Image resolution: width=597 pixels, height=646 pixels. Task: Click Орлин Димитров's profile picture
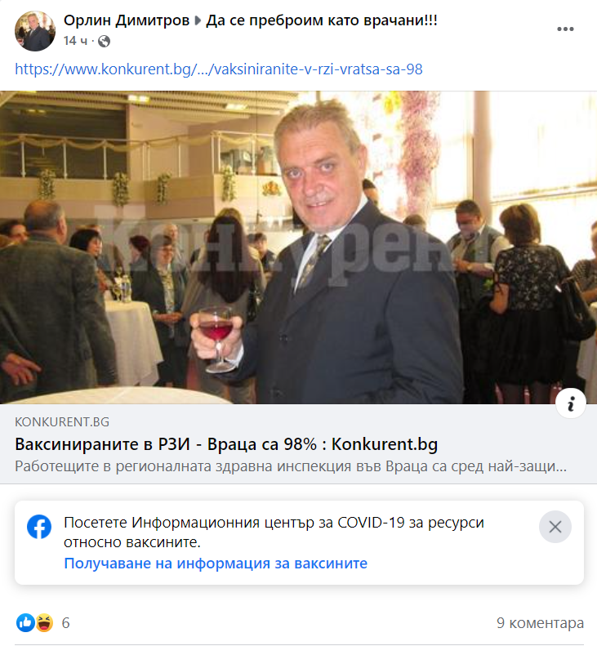click(x=35, y=31)
